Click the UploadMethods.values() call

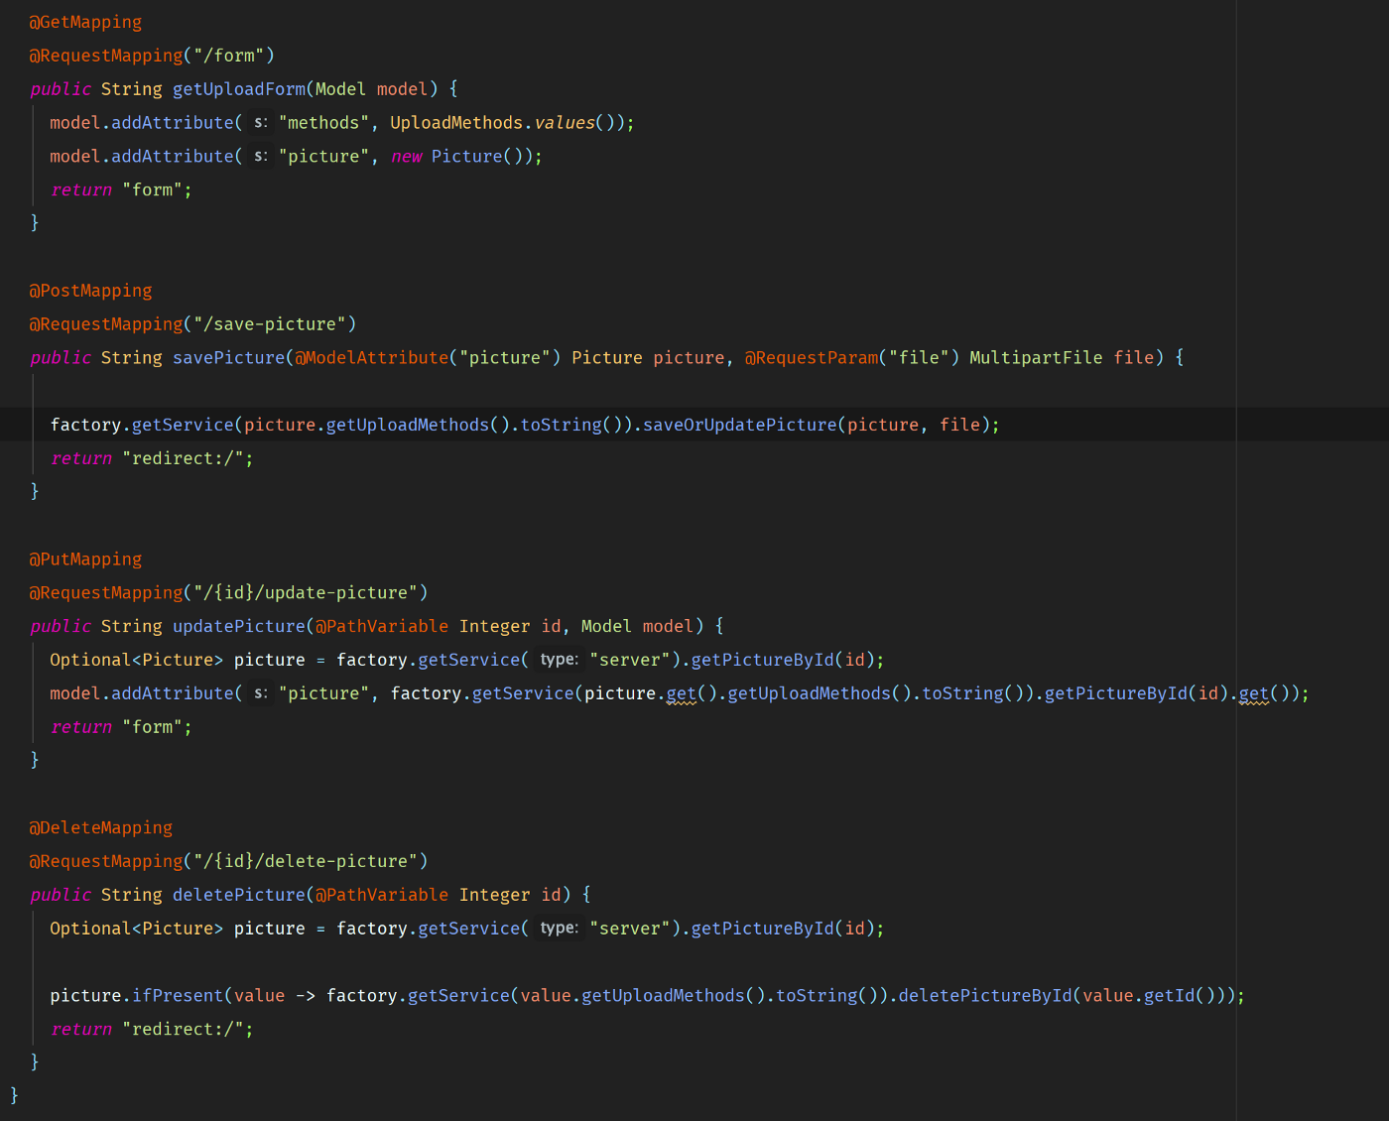492,123
